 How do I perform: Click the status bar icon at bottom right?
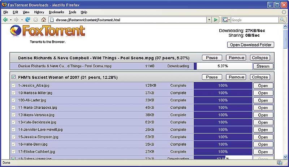point(280,163)
